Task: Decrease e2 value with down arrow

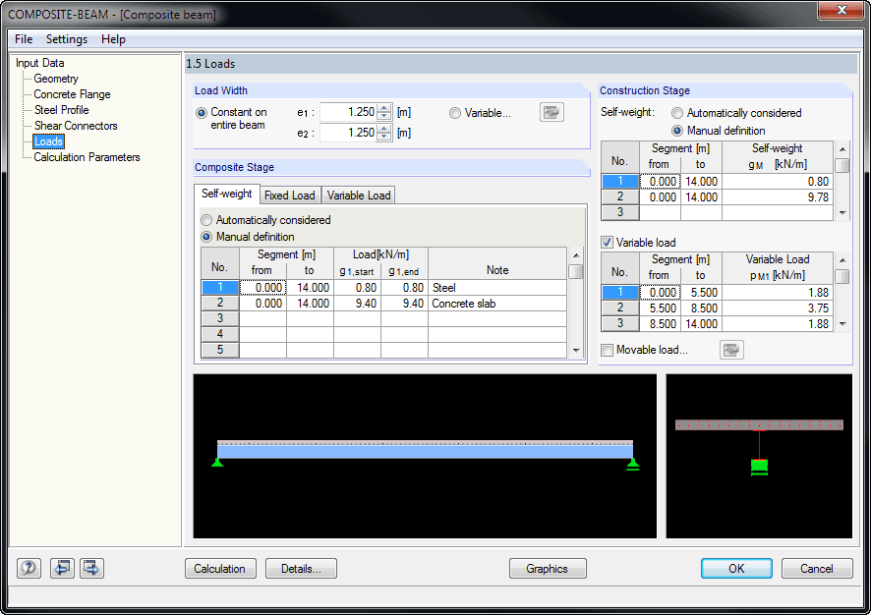Action: (x=383, y=137)
